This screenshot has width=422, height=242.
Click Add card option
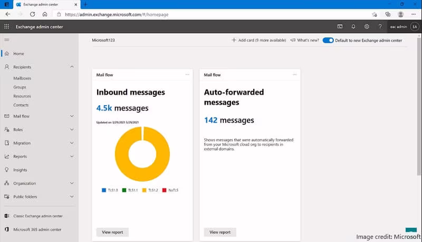pos(259,40)
